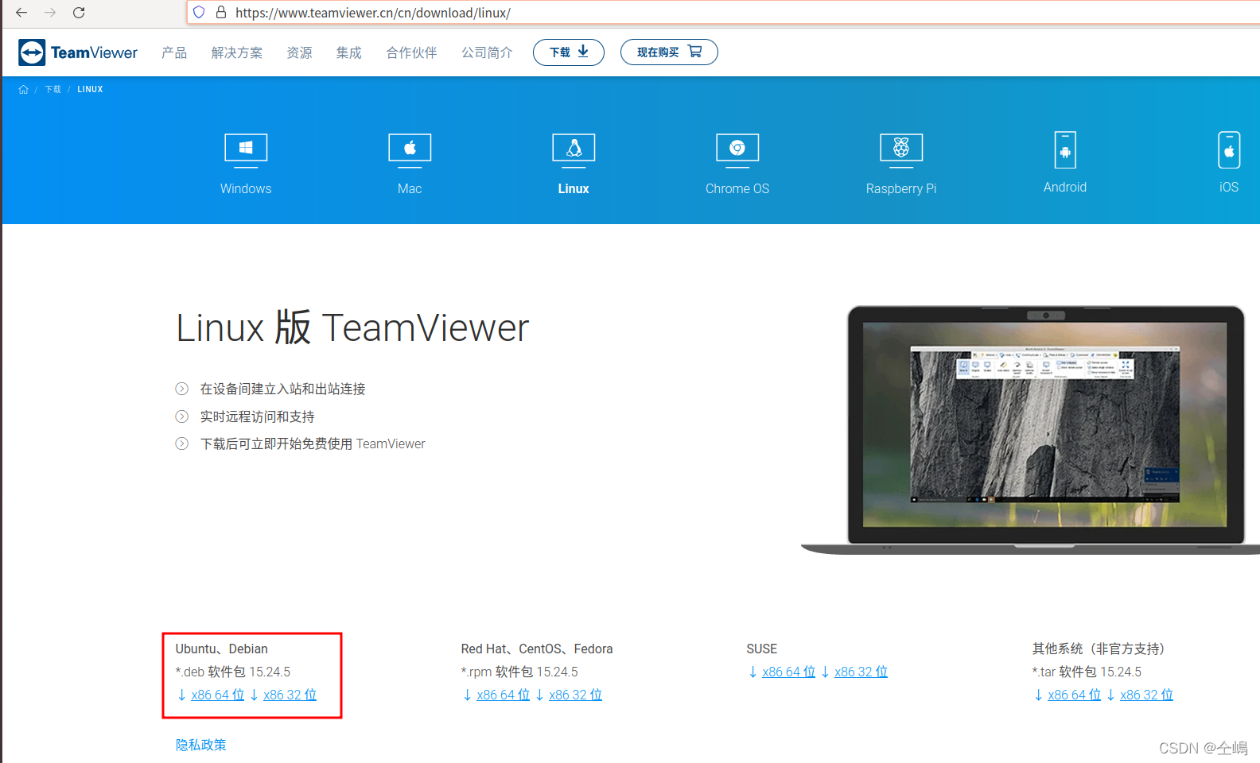1260x763 pixels.
Task: Download Ubuntu deb x86 32 位 package
Action: click(290, 695)
